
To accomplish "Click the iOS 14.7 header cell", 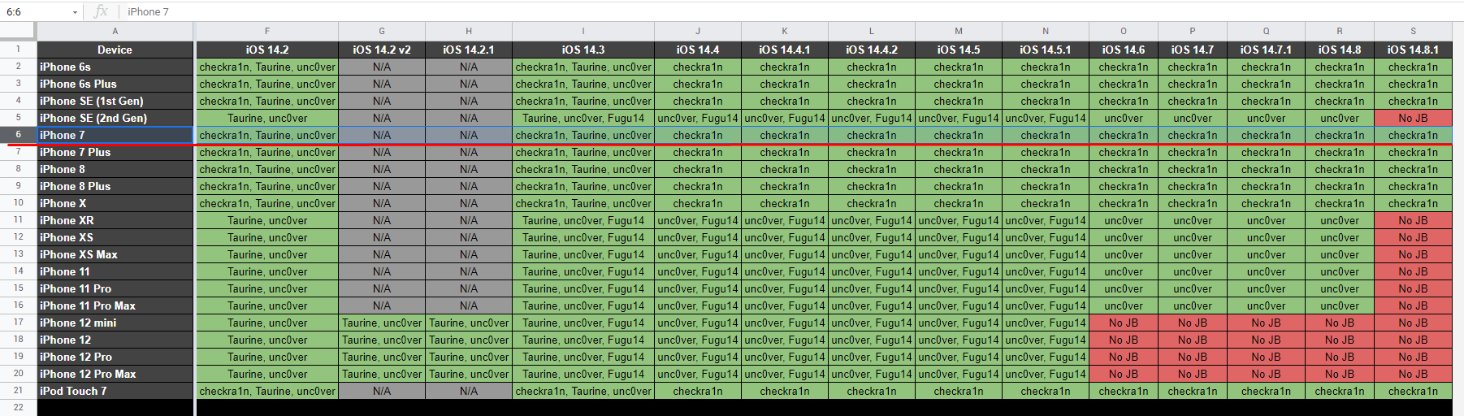I will [1193, 50].
